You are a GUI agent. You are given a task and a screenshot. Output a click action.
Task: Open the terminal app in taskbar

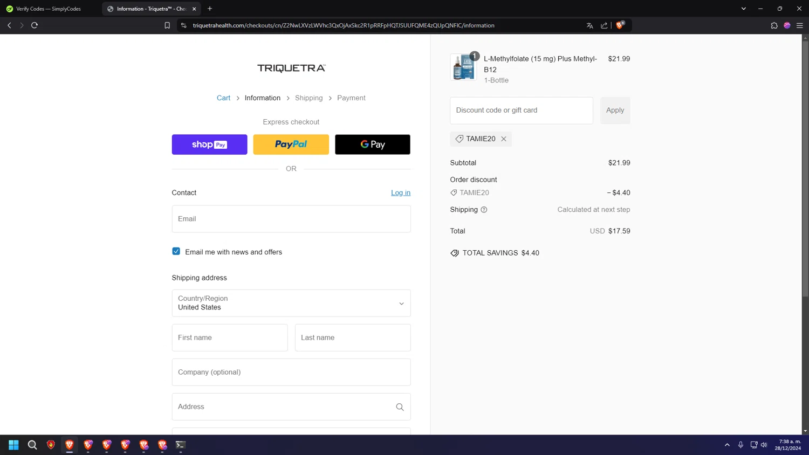181,445
